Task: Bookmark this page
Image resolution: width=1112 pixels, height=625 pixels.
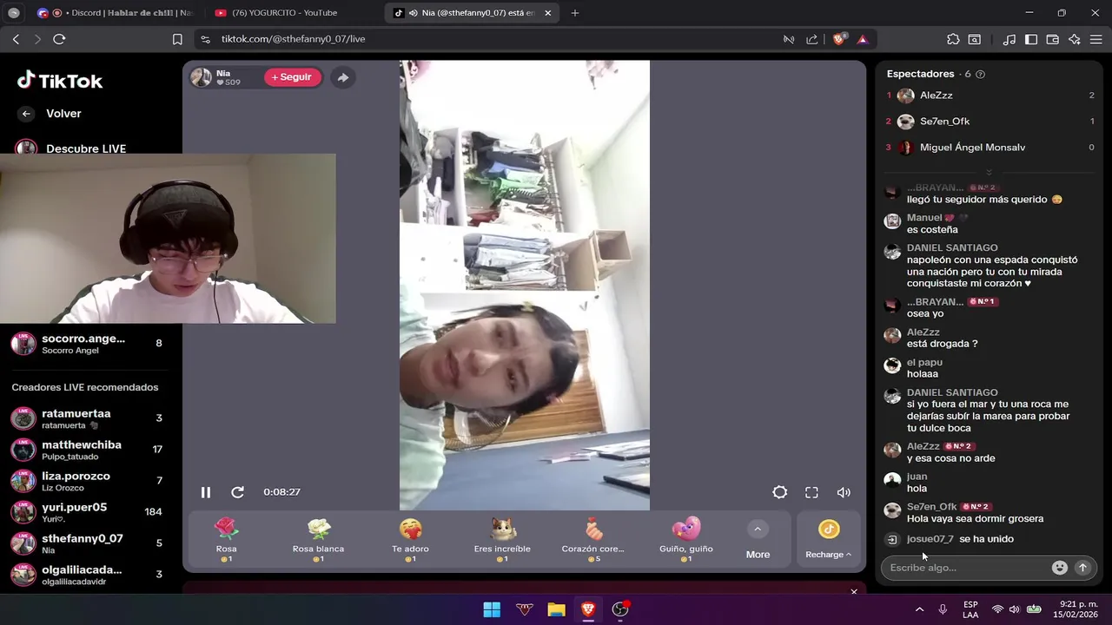Action: pos(177,39)
